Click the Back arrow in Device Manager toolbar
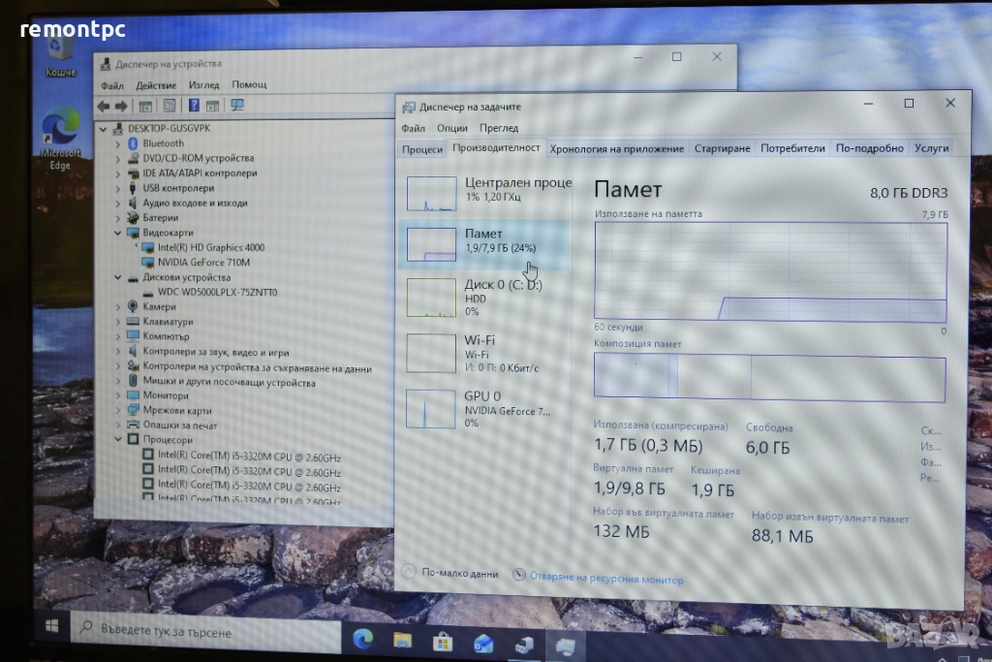This screenshot has height=662, width=992. pyautogui.click(x=103, y=106)
